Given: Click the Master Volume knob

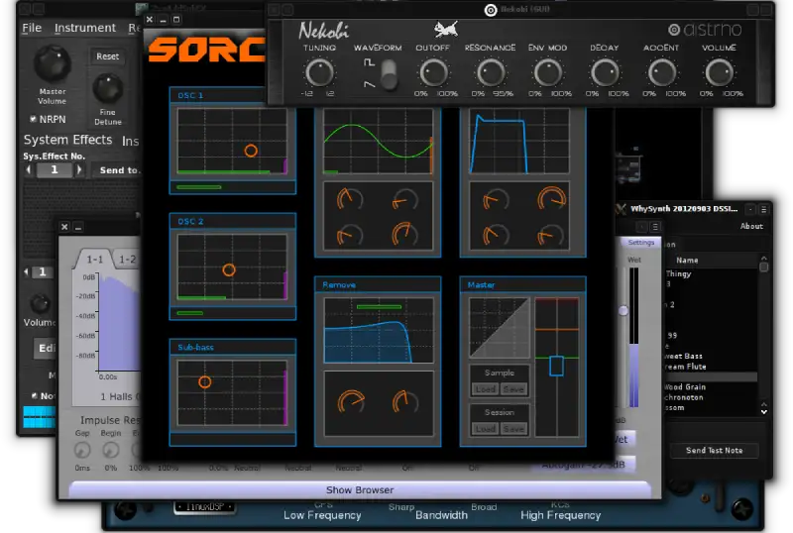Looking at the screenshot, I should (x=53, y=63).
